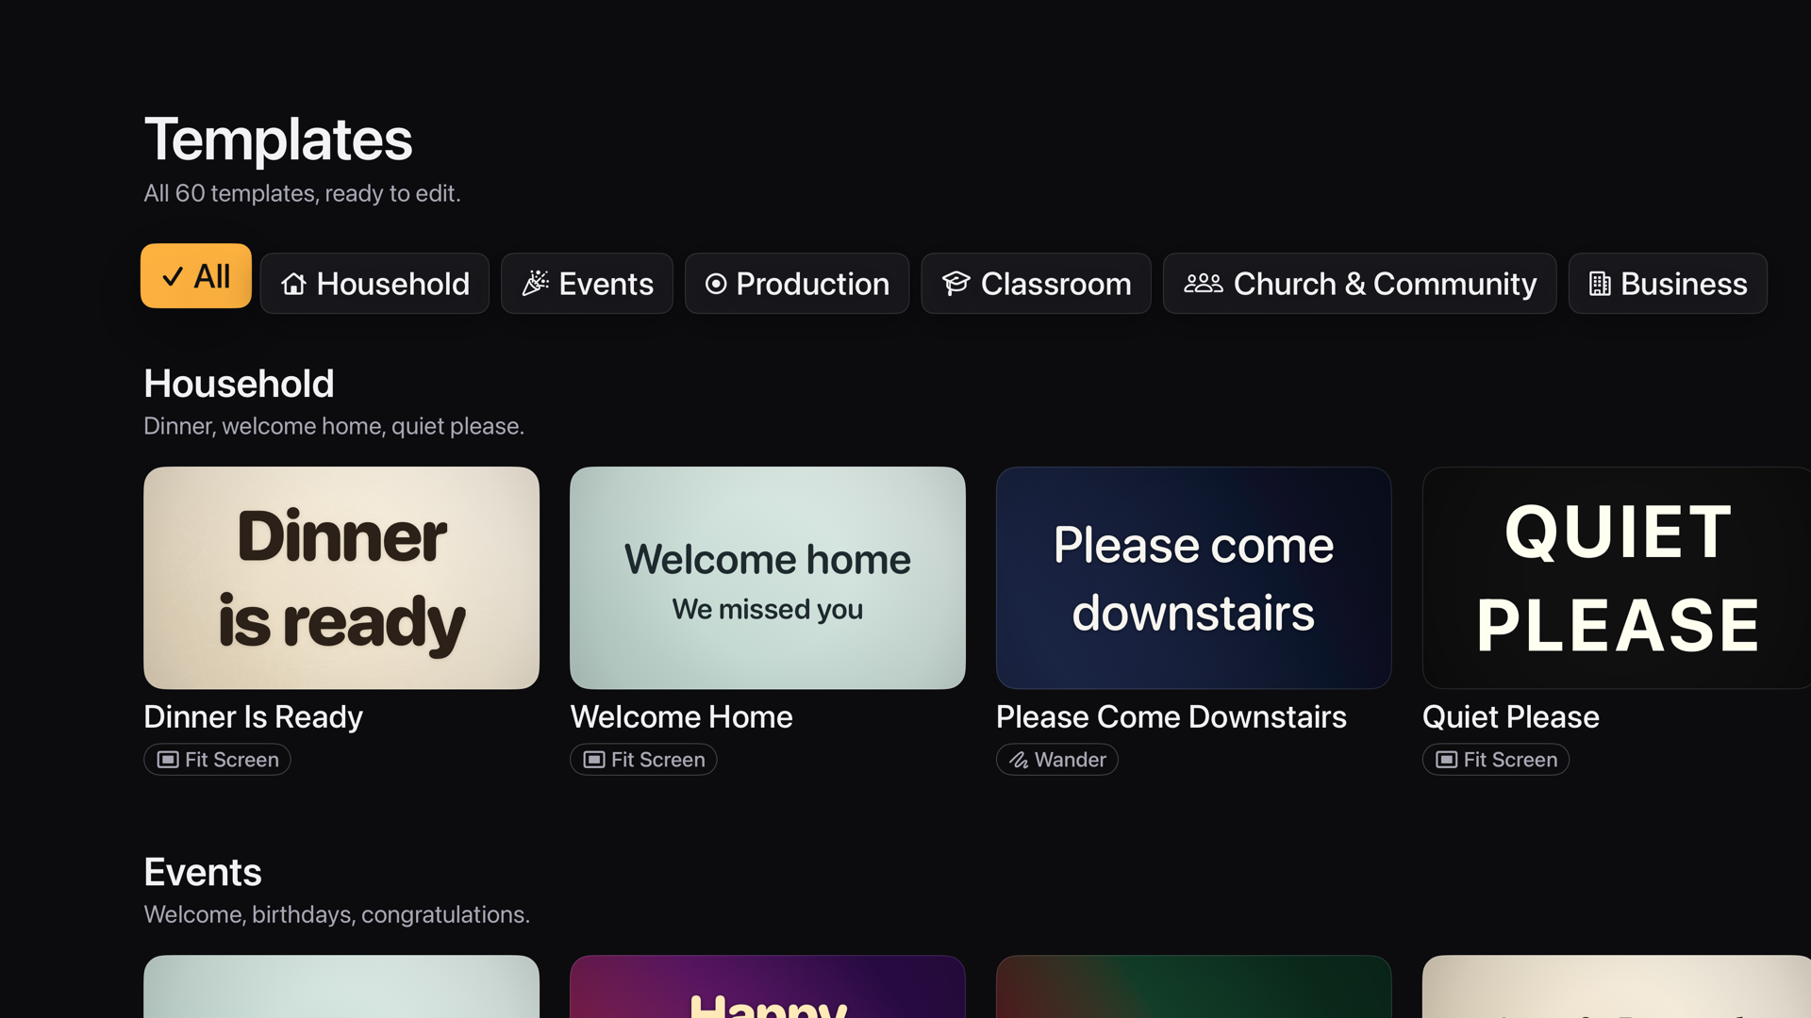Click the Quiet Please title
1811x1018 pixels.
(1511, 717)
